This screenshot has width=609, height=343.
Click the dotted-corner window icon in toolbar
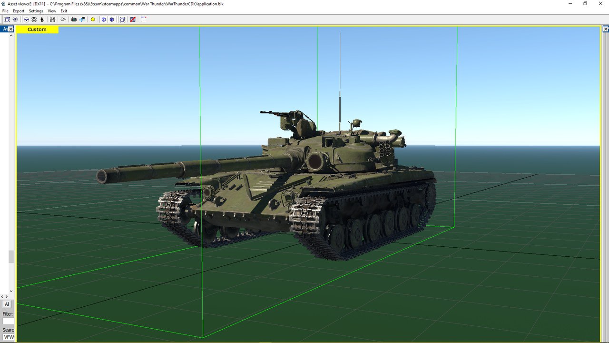[x=143, y=20]
